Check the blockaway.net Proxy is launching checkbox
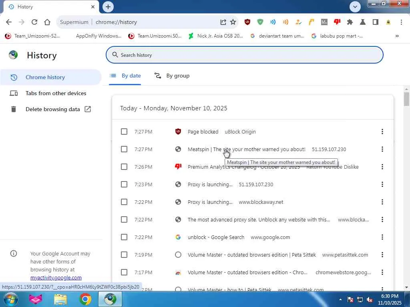The width and height of the screenshot is (410, 307). pyautogui.click(x=124, y=202)
